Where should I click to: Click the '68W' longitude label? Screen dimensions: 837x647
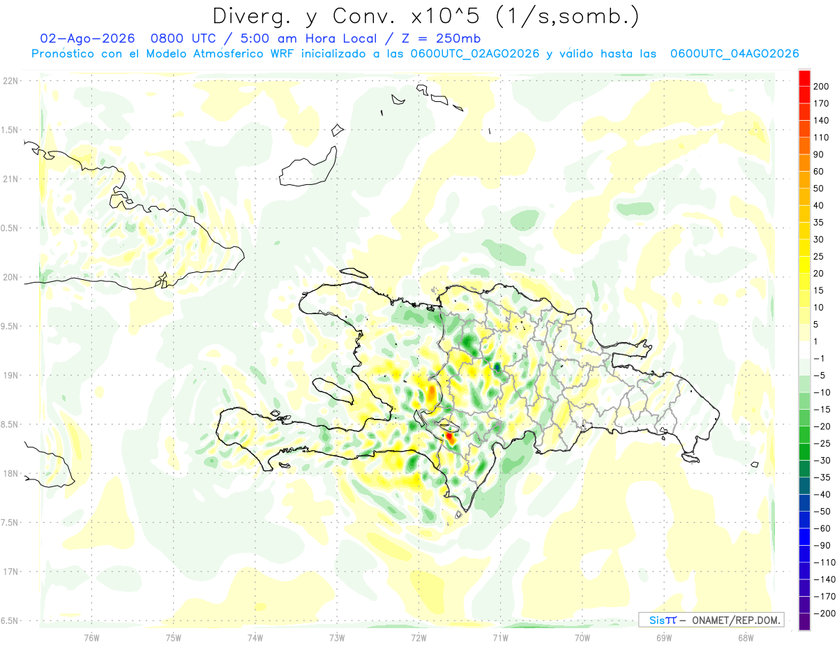coord(746,637)
